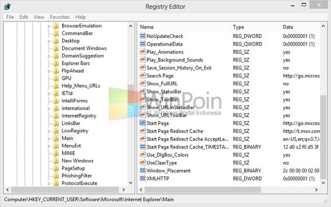The height and width of the screenshot is (207, 331).
Task: Click the PhishingFilter folder icon
Action: (56, 176)
